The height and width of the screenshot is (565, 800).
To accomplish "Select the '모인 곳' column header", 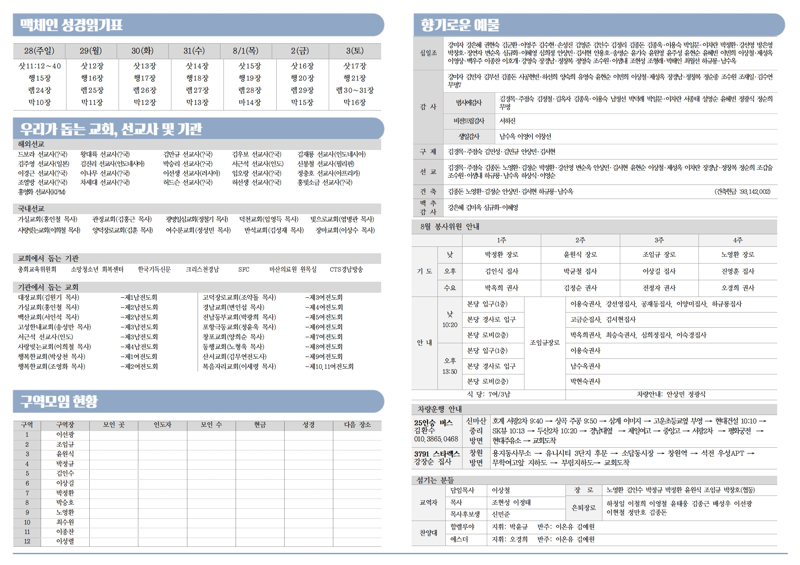I will 114,425.
